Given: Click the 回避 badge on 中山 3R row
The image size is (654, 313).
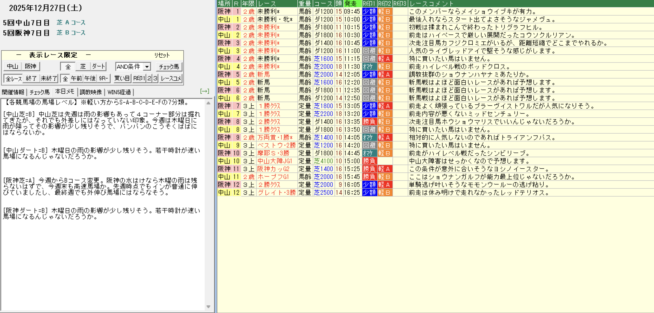Looking at the screenshot, I should pos(369,51).
